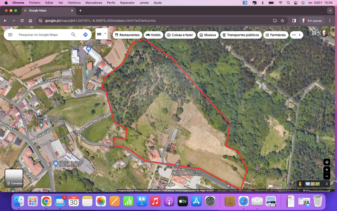Image resolution: width=337 pixels, height=211 pixels.
Task: Toggle the Camadas layers thumbnail
Action: point(14,178)
